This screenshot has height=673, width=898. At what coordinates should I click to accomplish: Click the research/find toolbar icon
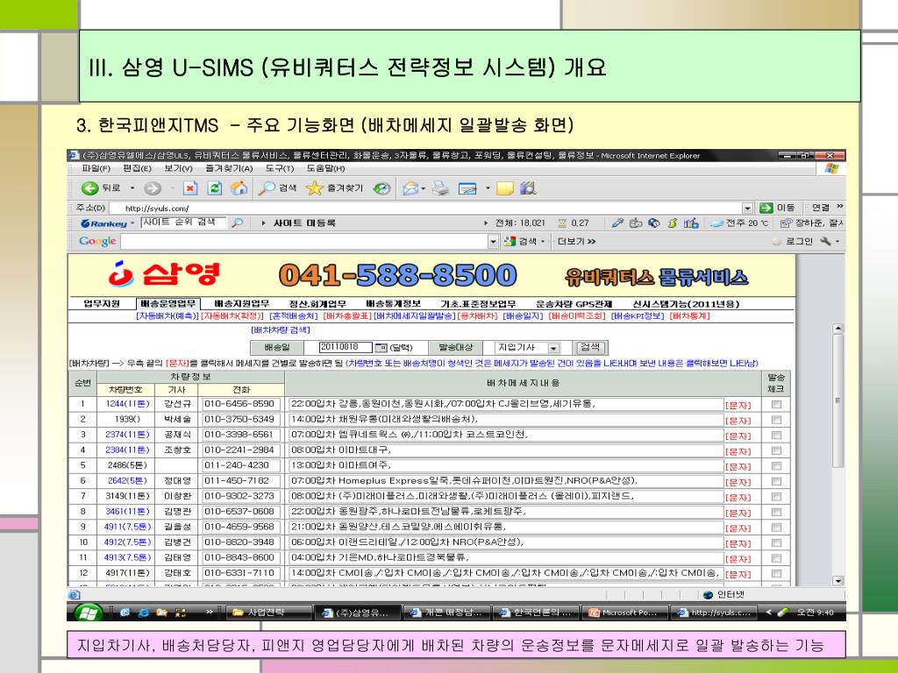point(528,188)
